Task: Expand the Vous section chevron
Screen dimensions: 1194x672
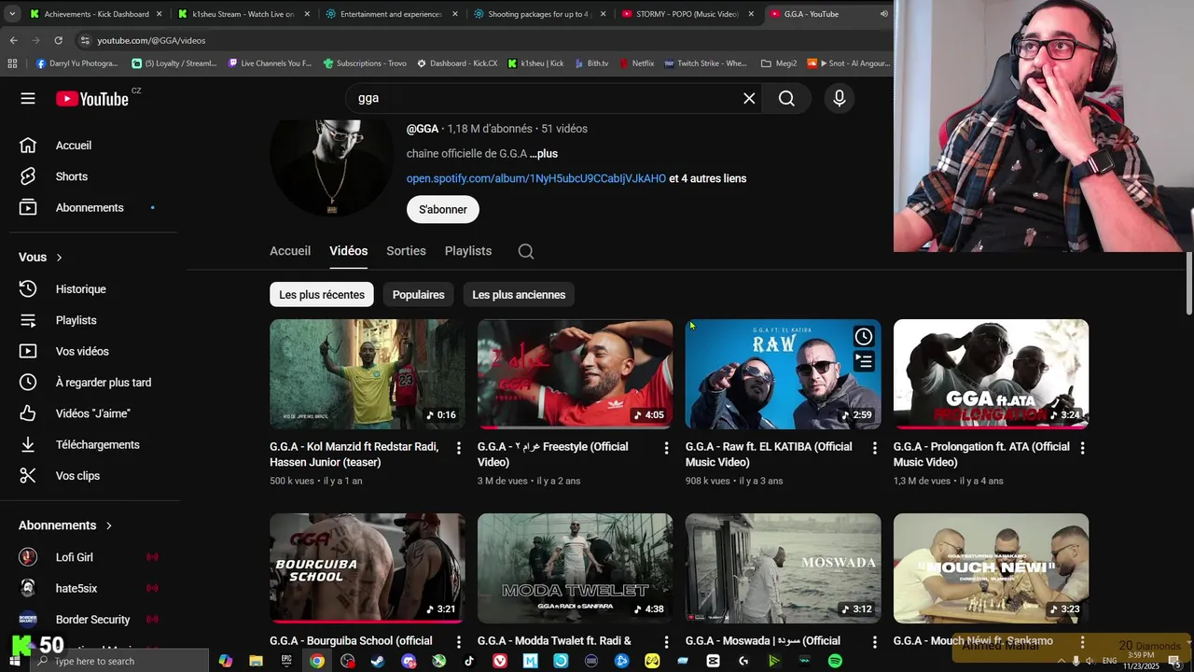Action: click(x=59, y=258)
